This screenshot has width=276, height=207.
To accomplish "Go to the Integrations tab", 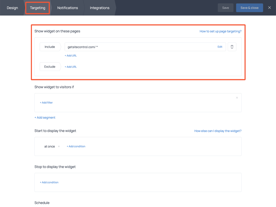I will [x=100, y=8].
